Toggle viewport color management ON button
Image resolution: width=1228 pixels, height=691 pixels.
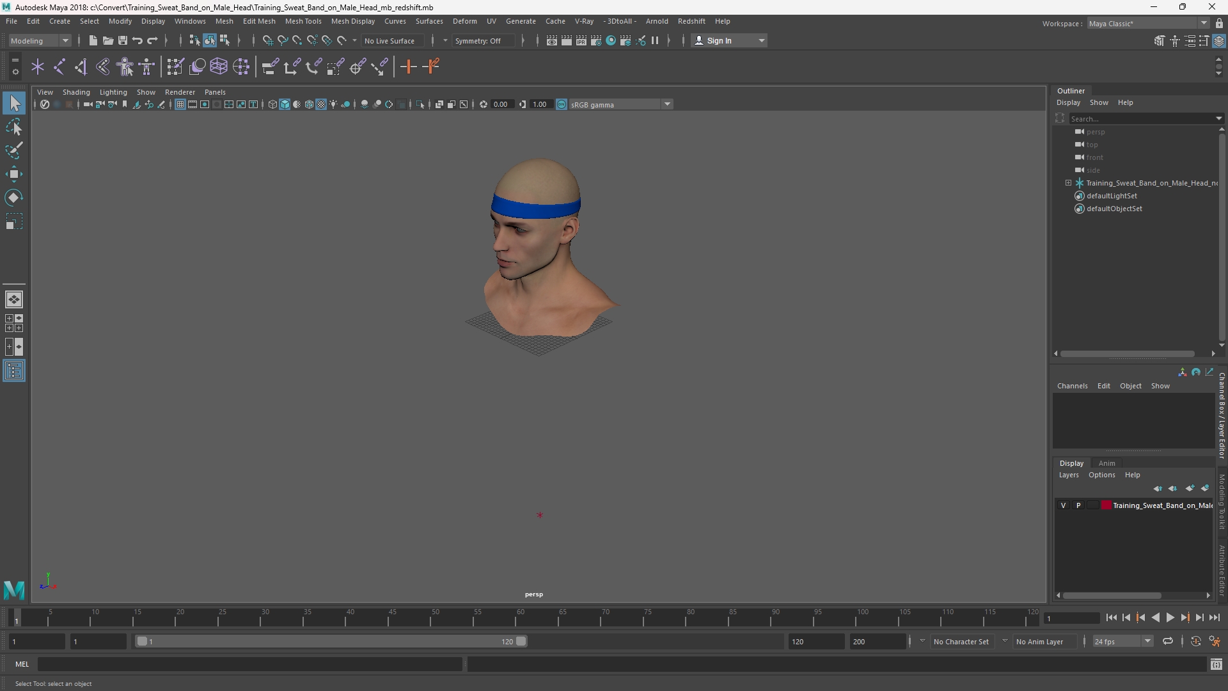click(x=562, y=104)
